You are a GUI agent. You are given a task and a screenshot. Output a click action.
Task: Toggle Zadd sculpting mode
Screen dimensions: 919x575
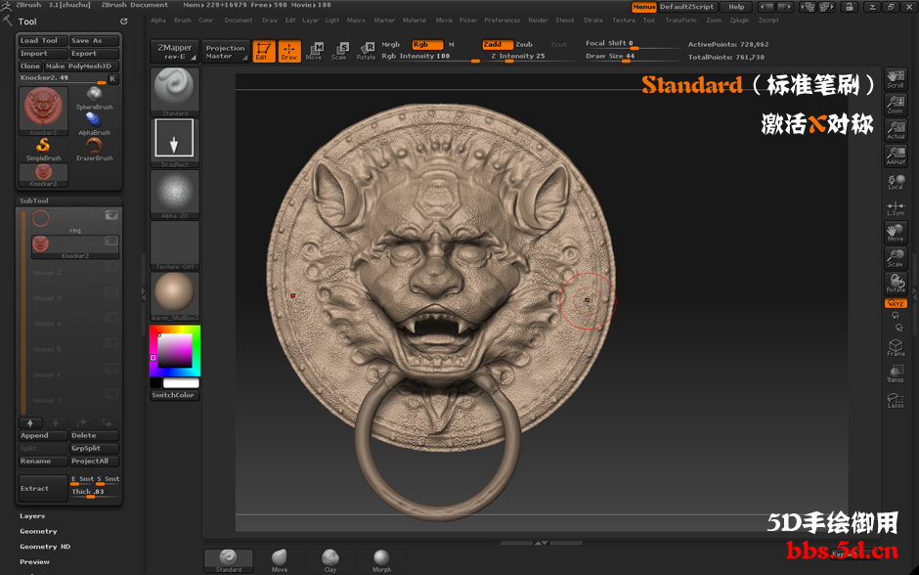[x=498, y=45]
